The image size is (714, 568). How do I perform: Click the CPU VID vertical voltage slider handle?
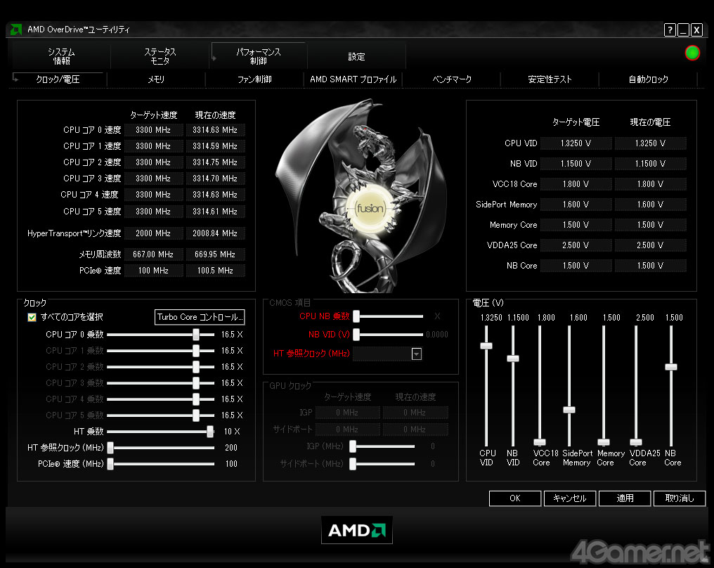tap(486, 346)
